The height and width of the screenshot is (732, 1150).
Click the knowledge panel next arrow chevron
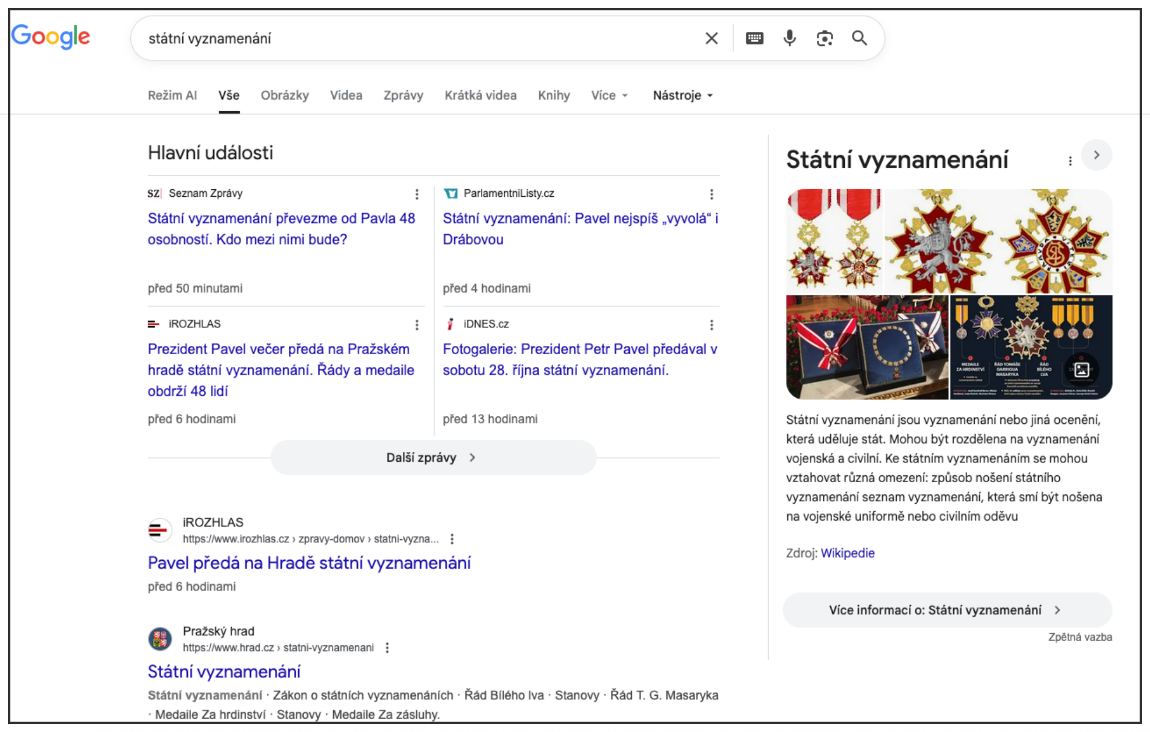coord(1096,155)
